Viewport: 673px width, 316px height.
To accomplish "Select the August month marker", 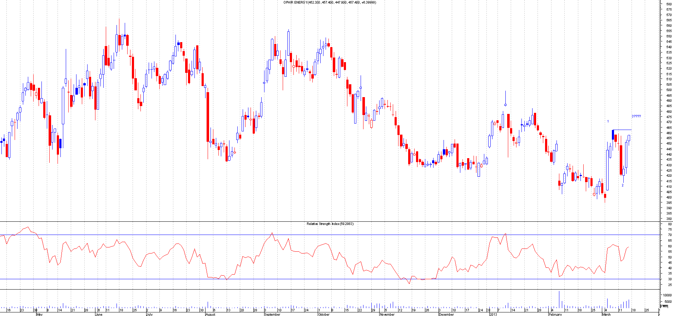I will (210, 315).
